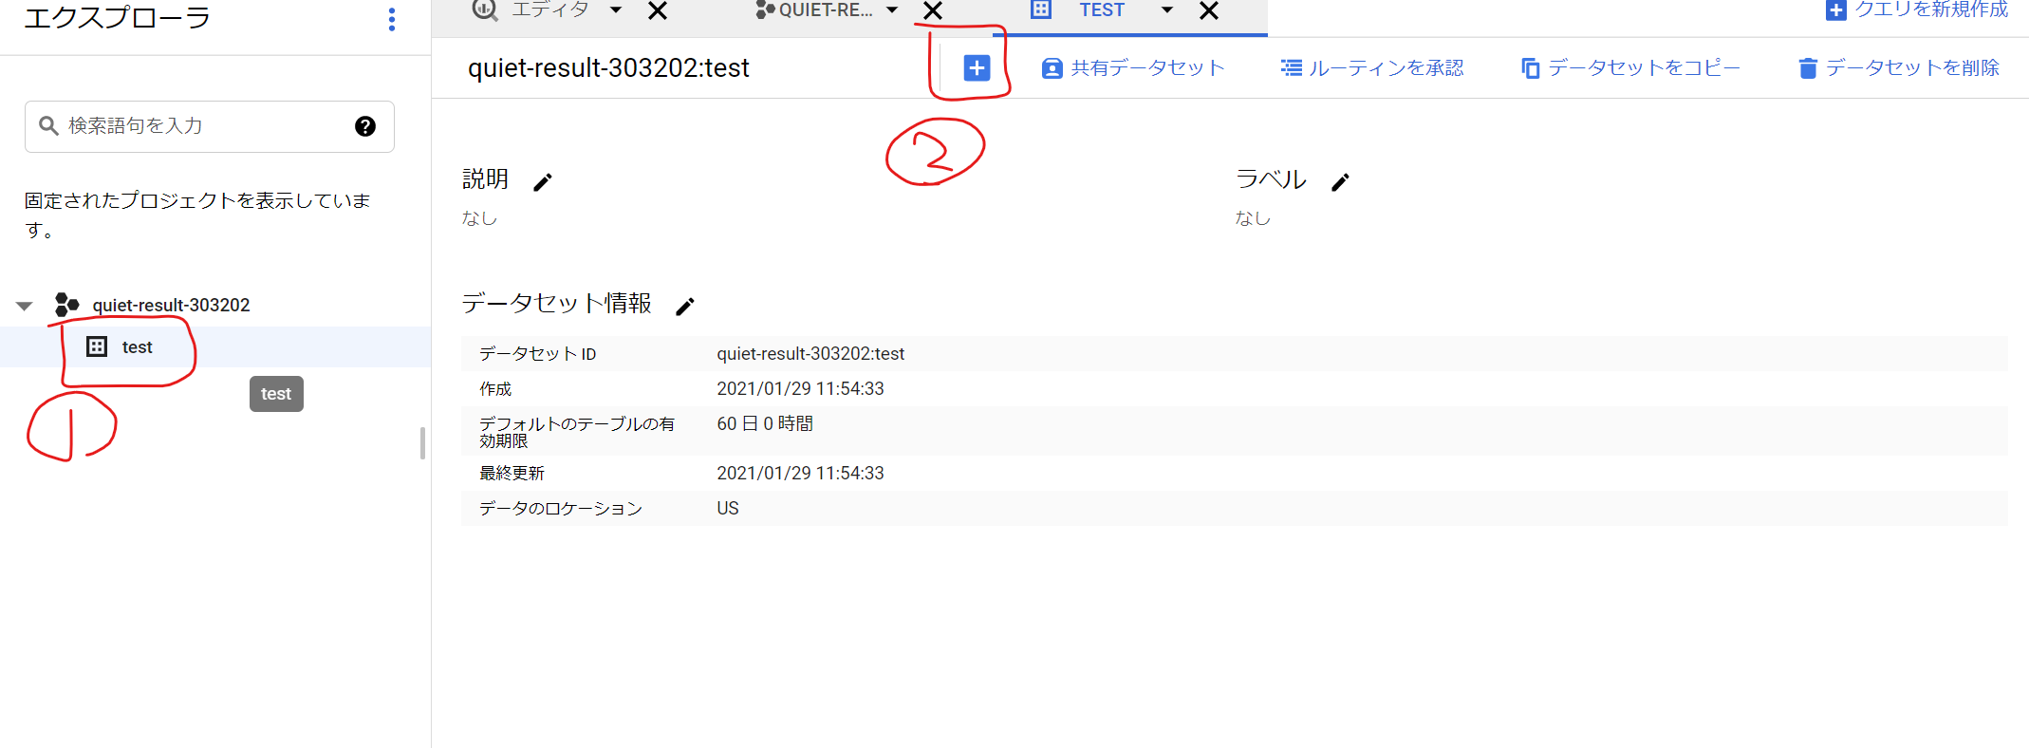Click the blue plus create table icon
Image resolution: width=2029 pixels, height=748 pixels.
(977, 67)
